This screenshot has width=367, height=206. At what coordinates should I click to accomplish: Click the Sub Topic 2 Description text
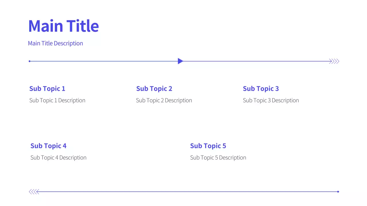click(164, 100)
